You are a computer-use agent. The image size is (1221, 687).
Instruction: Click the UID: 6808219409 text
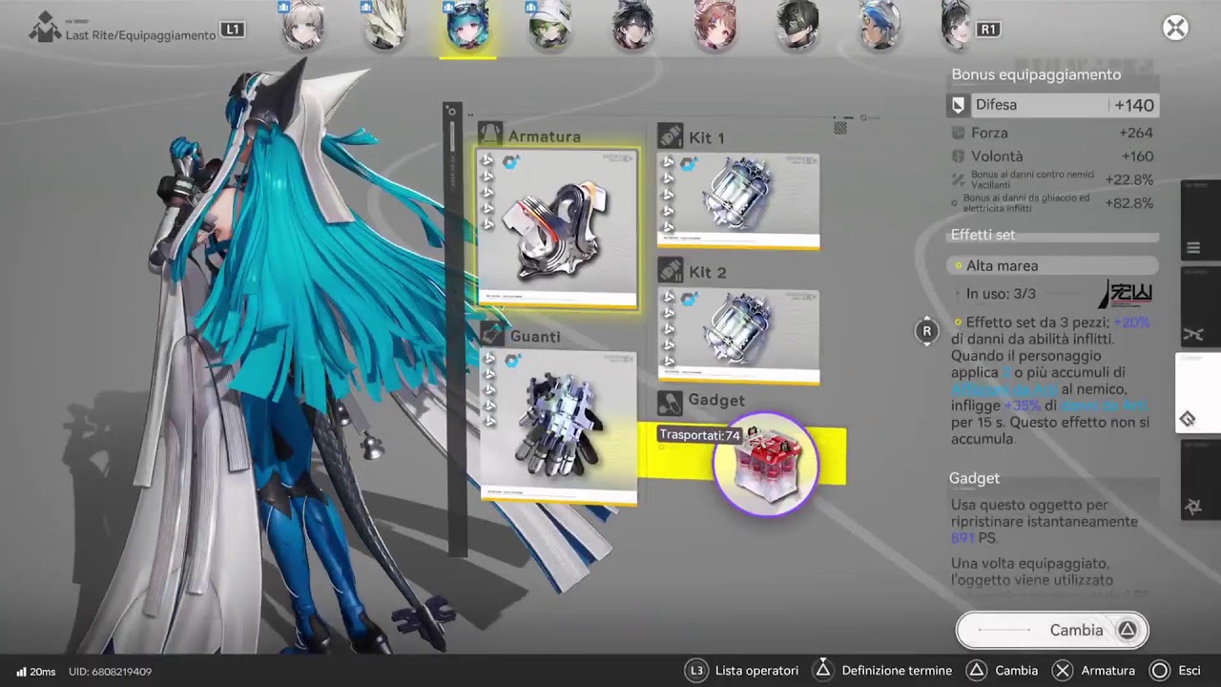click(x=109, y=672)
